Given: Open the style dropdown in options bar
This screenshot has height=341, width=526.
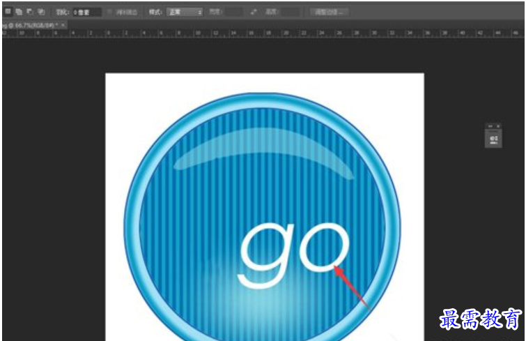Looking at the screenshot, I should pos(185,13).
